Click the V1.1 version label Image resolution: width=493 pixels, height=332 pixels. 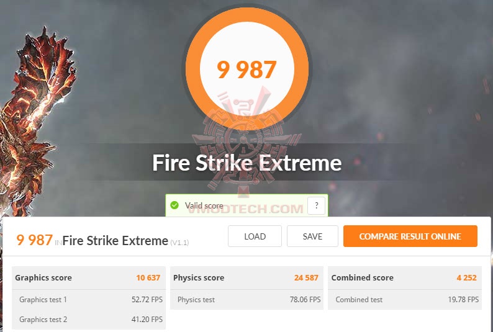[x=179, y=243]
